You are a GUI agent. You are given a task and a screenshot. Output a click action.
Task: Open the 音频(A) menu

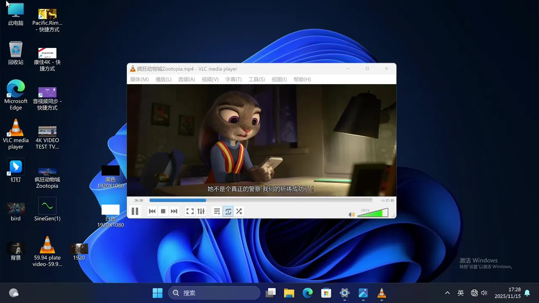pyautogui.click(x=187, y=80)
